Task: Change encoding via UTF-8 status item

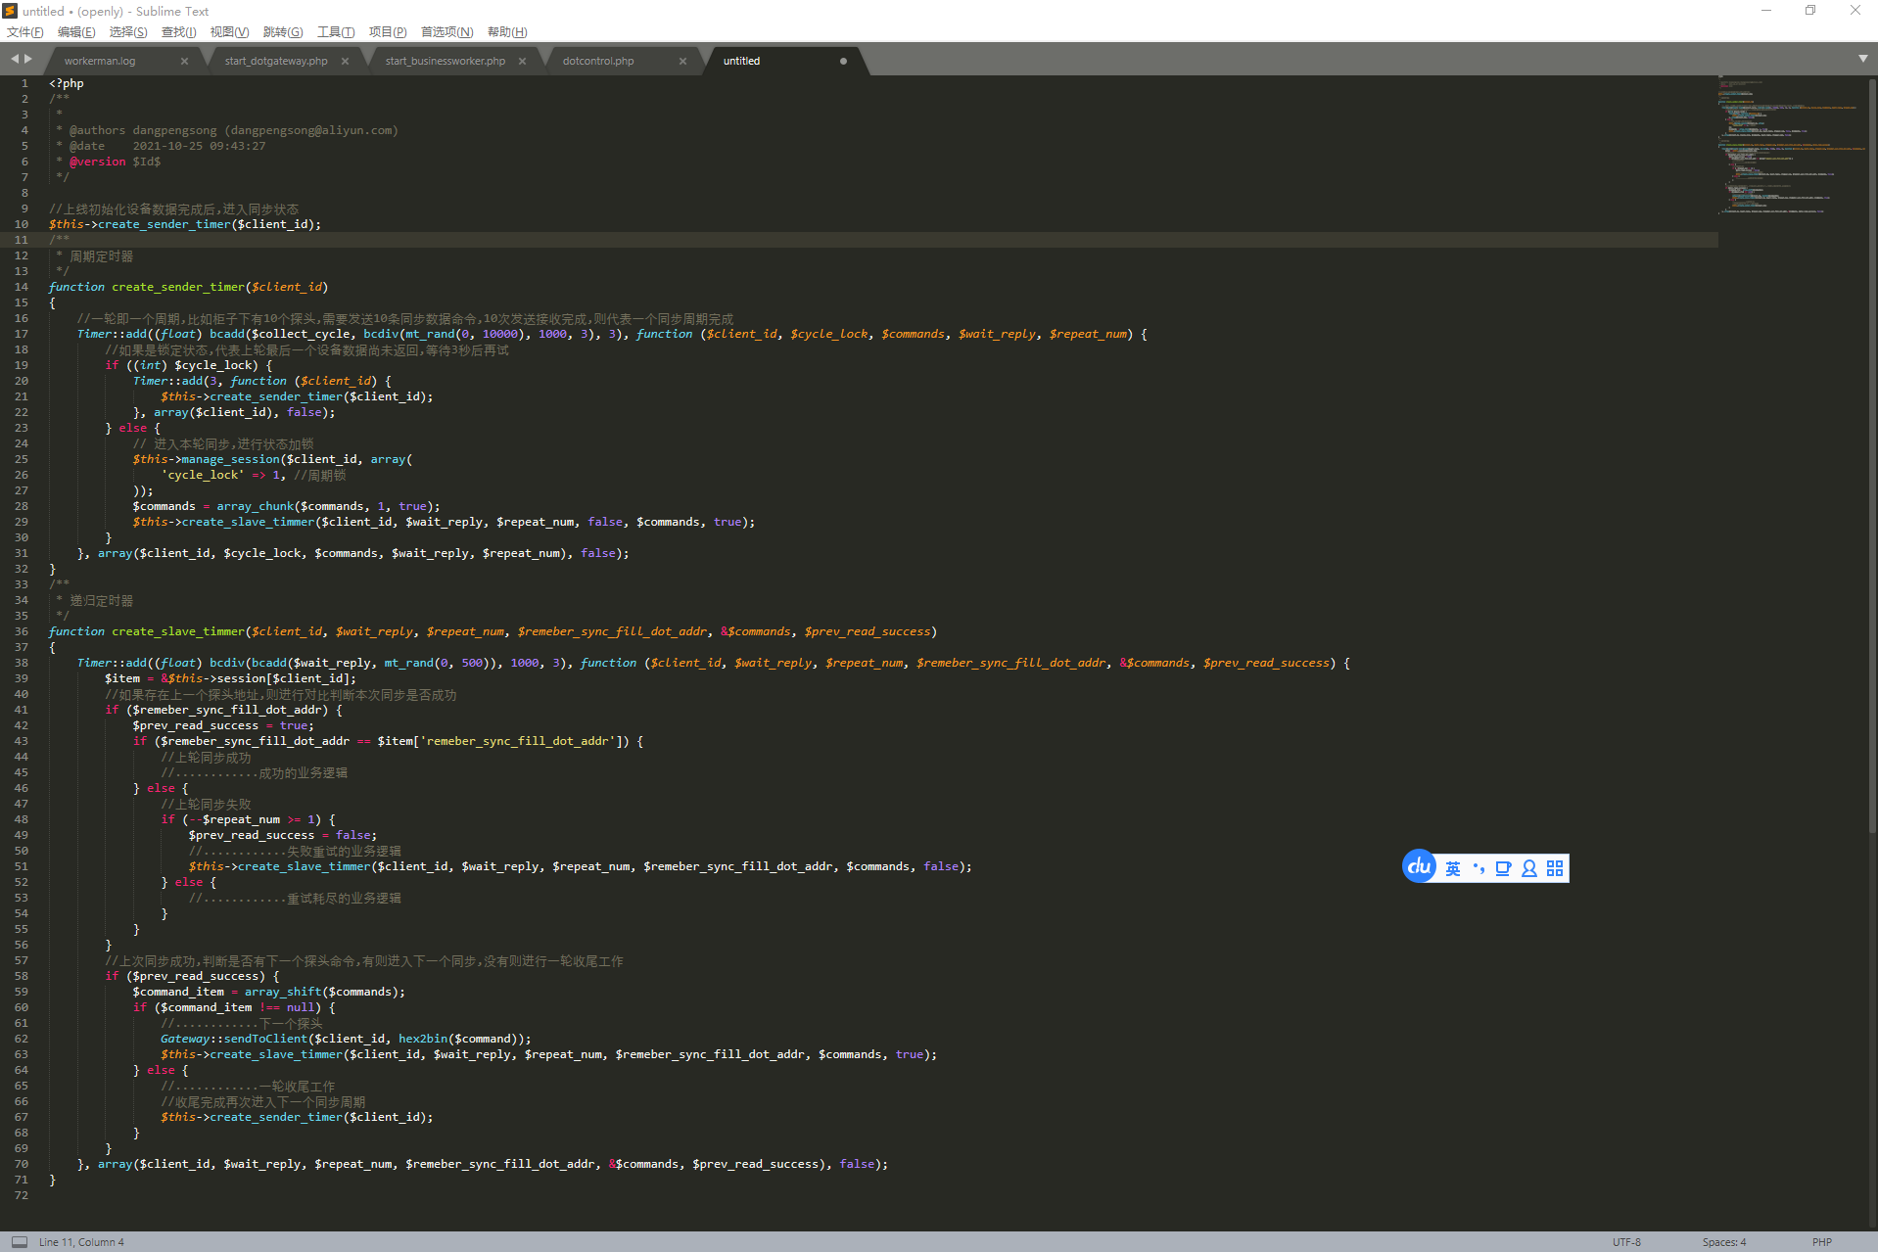Action: tap(1626, 1242)
